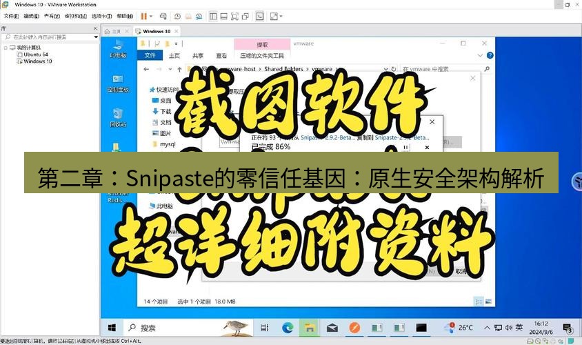Viewport: 582px width, 345px height.
Task: Pause the virtual machine with orange pause icon
Action: [x=143, y=17]
